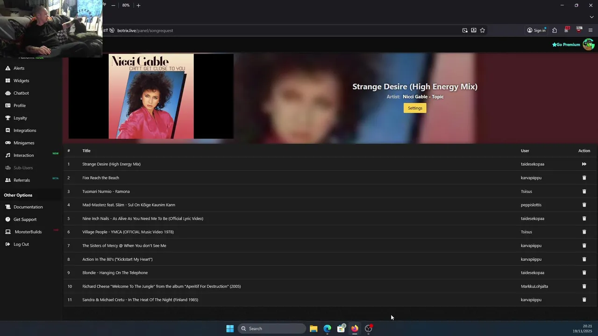Viewport: 598px width, 336px height.
Task: Click the red badge extension icon
Action: [567, 30]
